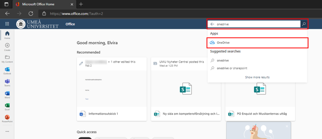
Task: Click the pencil edit icon on first card
Action: click(x=81, y=64)
